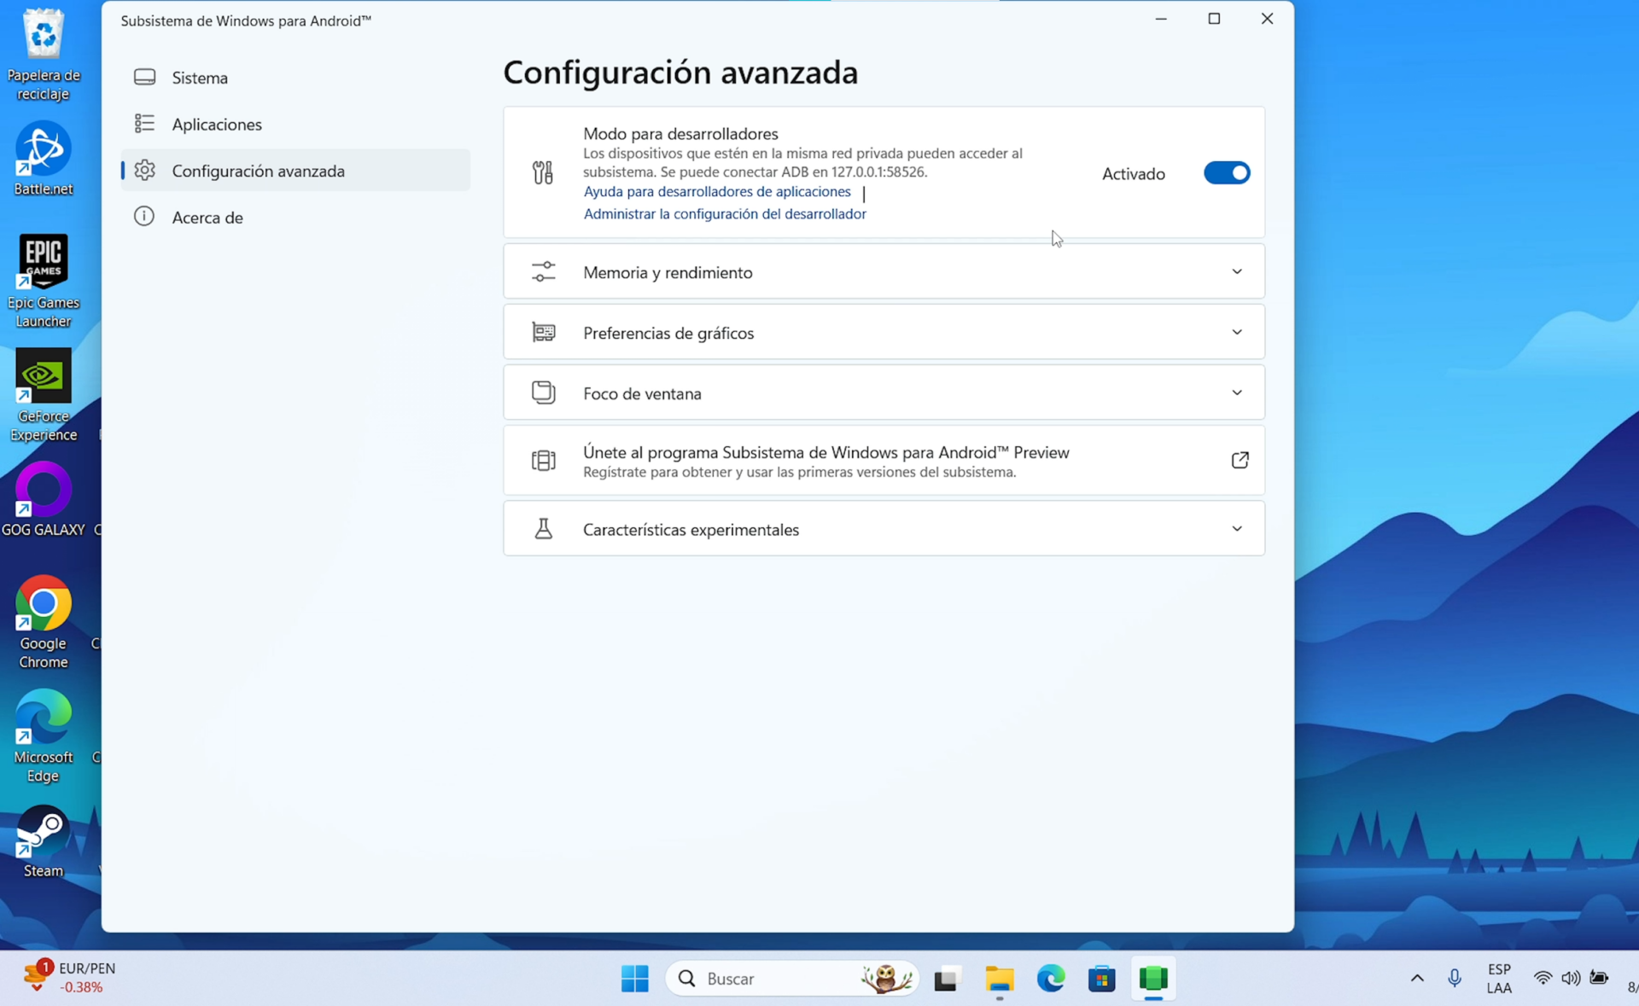Open Task View on the taskbar

point(946,980)
